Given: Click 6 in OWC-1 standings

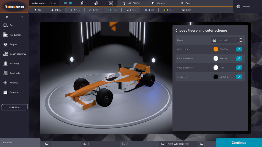Looking at the screenshot, I should point(134,3).
